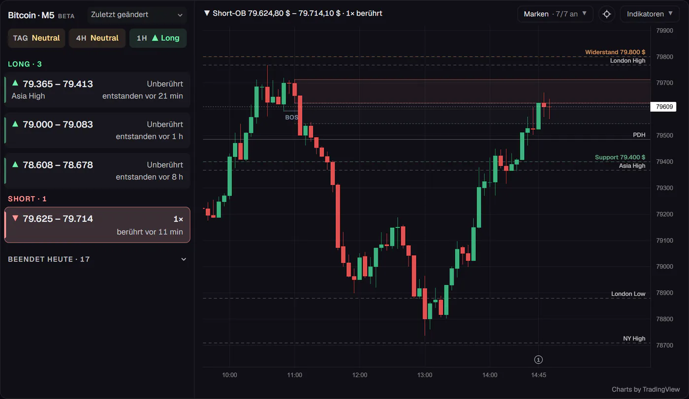Open the Charts by TradingView link
The image size is (689, 399).
click(645, 389)
